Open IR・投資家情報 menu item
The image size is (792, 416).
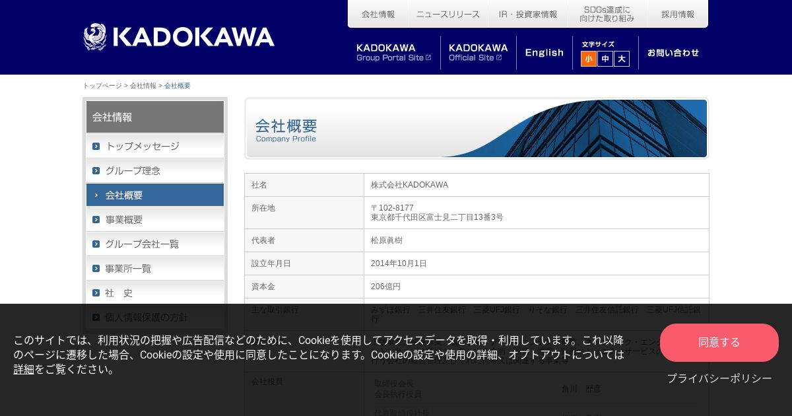[528, 14]
